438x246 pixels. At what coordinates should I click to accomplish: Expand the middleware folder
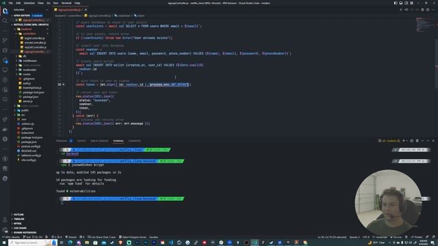pyautogui.click(x=30, y=61)
